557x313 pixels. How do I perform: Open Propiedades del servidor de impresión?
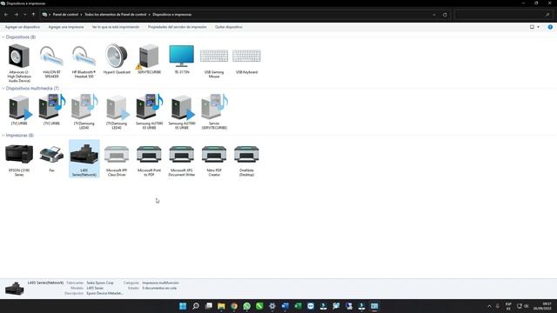pyautogui.click(x=178, y=27)
